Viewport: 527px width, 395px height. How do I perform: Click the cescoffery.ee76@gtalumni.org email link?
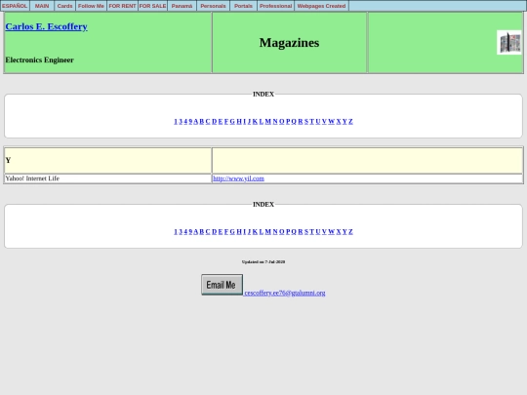pyautogui.click(x=285, y=293)
